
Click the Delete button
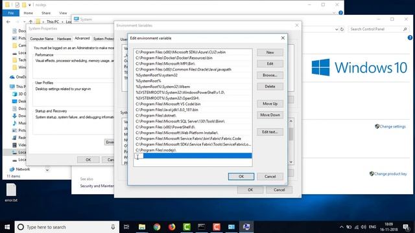(x=270, y=86)
